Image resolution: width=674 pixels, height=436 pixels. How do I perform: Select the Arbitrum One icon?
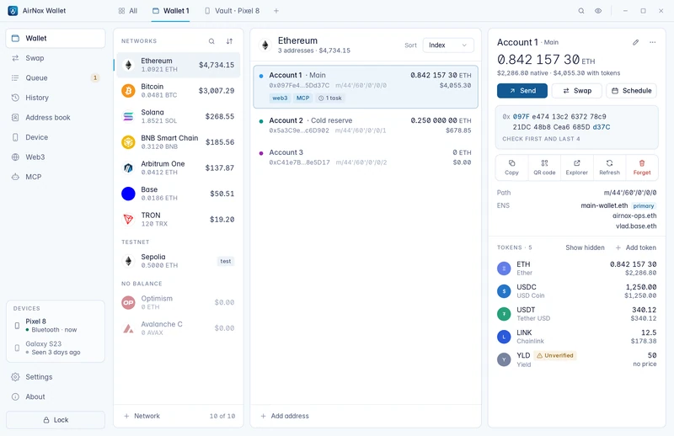point(128,168)
